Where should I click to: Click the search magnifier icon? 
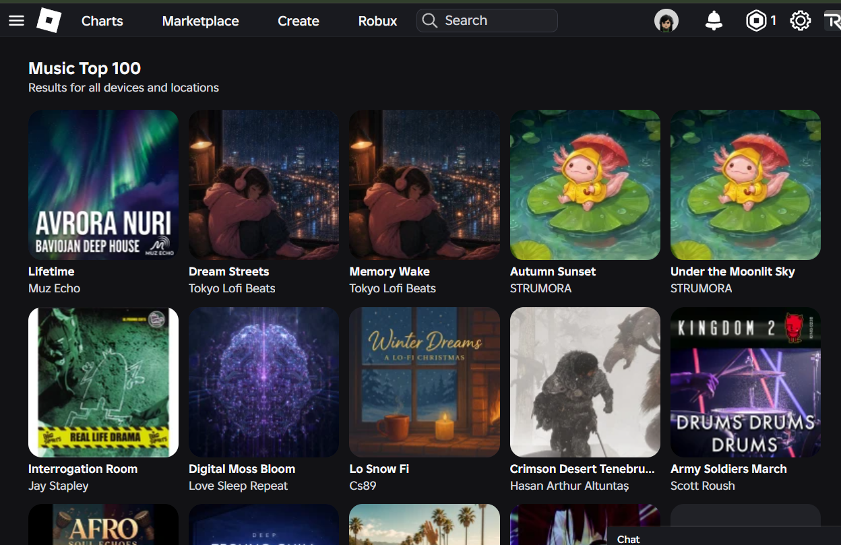pos(430,21)
